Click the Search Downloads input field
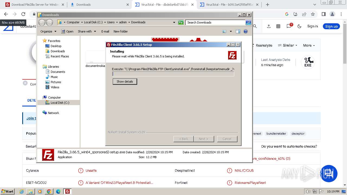The width and height of the screenshot is (347, 195). pyautogui.click(x=216, y=22)
